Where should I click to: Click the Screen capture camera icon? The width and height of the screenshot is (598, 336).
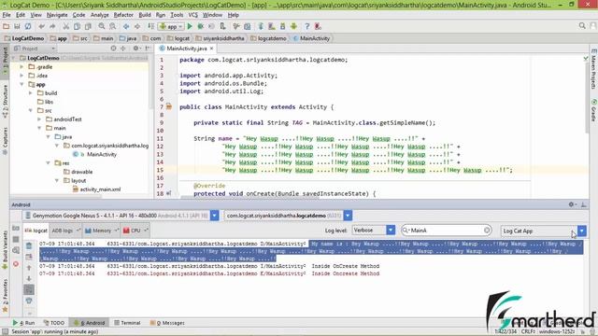click(16, 228)
